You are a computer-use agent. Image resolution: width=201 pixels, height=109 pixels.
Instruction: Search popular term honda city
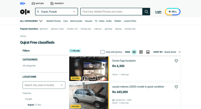[86, 29]
